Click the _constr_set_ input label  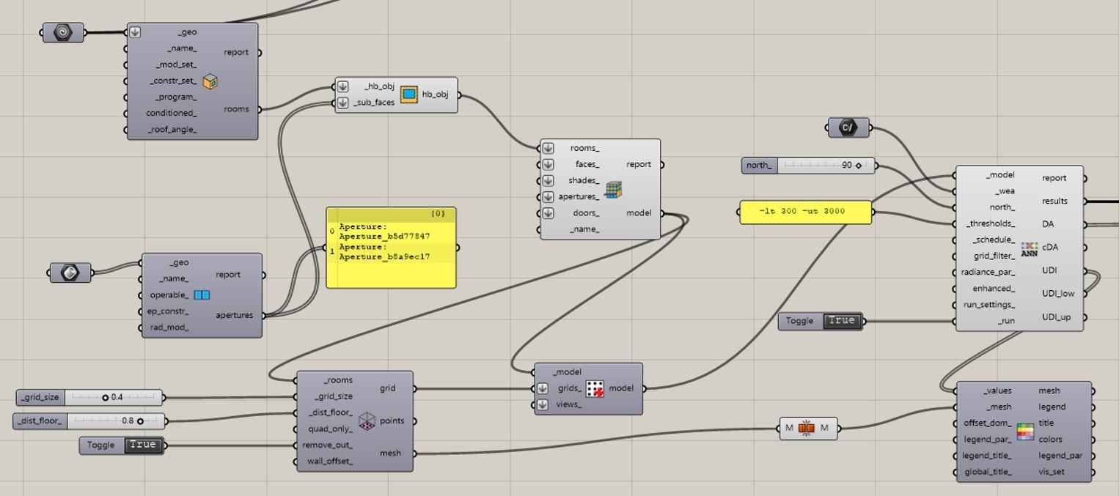click(x=173, y=81)
